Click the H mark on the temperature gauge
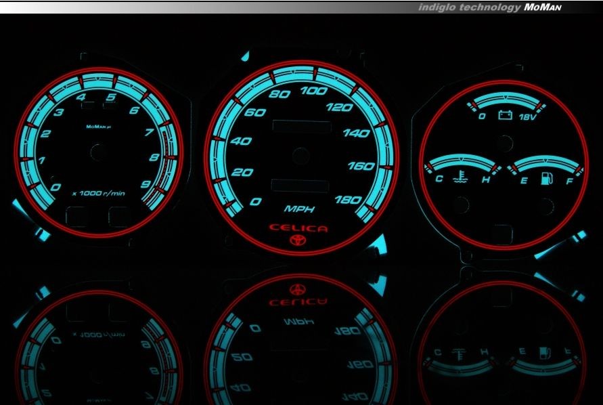This screenshot has width=603, height=405. (485, 180)
